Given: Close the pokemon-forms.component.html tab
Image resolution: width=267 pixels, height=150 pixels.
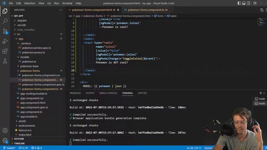Looking at the screenshot, I should (x=118, y=10).
